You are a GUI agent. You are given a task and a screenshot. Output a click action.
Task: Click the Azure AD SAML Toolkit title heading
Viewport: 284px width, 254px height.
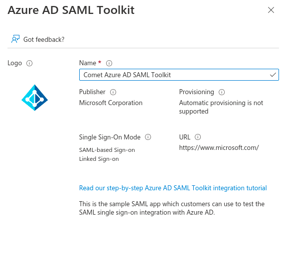tap(71, 10)
